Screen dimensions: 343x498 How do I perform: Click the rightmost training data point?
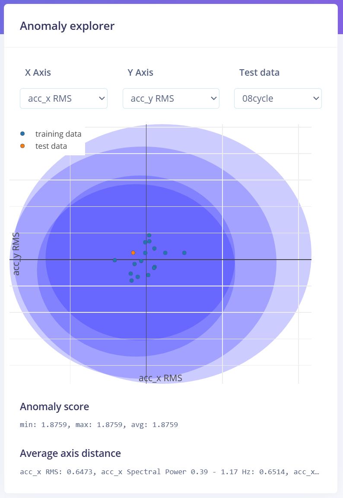184,253
